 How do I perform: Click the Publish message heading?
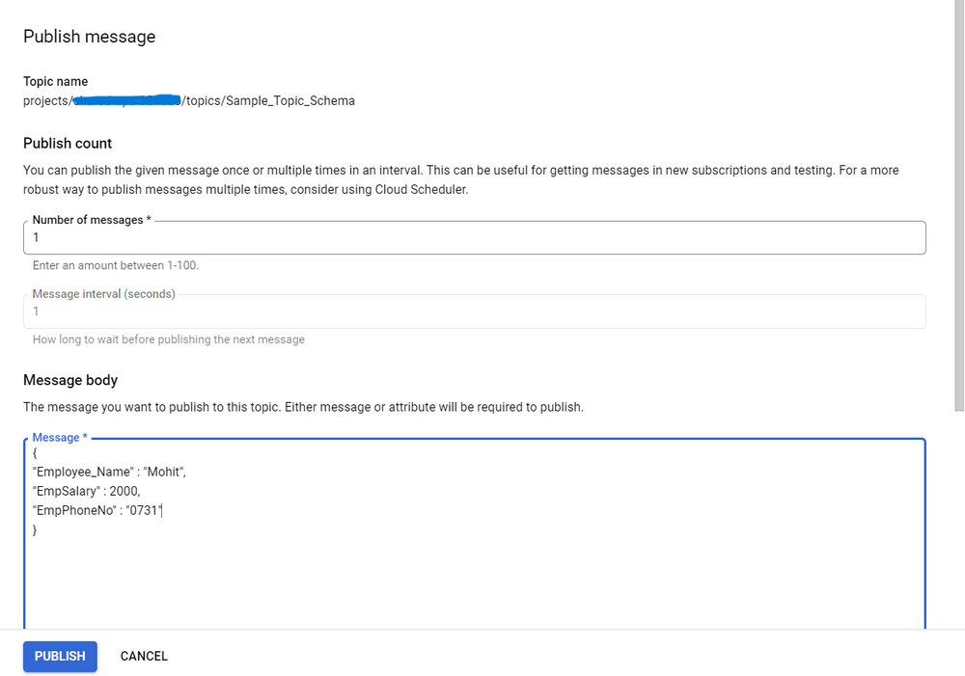(x=89, y=37)
